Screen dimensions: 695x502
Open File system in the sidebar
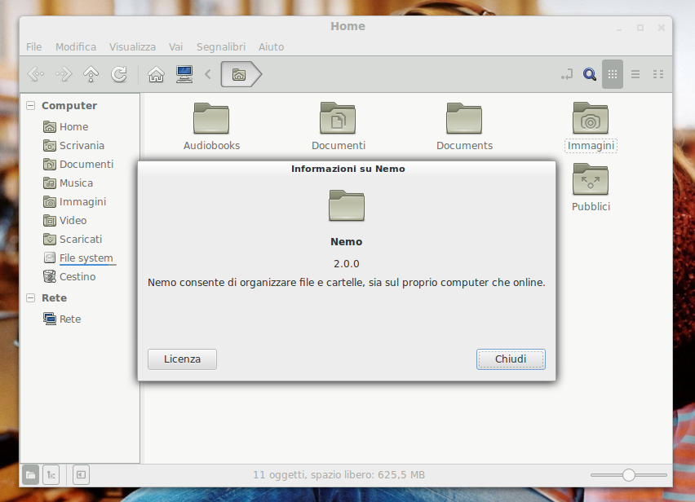(78, 258)
